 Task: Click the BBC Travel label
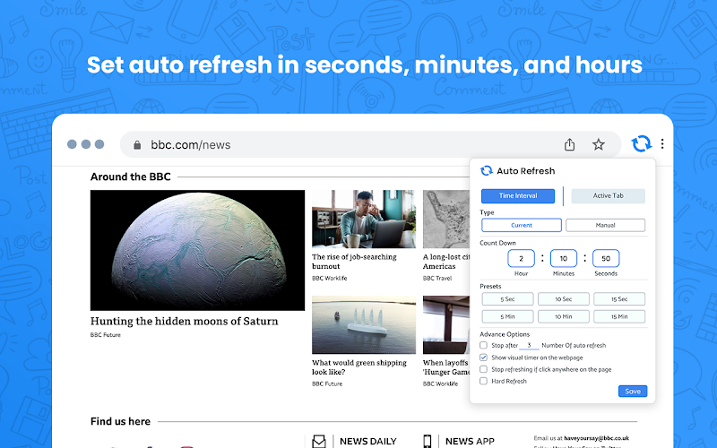click(437, 278)
